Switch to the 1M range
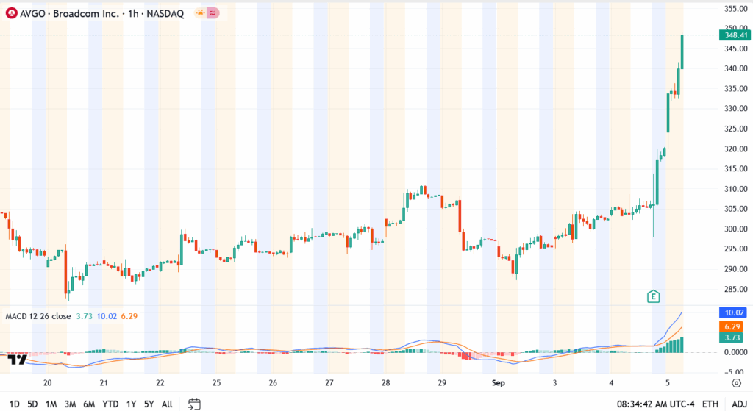 coord(51,404)
